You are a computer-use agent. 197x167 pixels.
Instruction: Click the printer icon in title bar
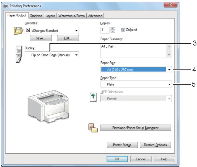pyautogui.click(x=6, y=6)
